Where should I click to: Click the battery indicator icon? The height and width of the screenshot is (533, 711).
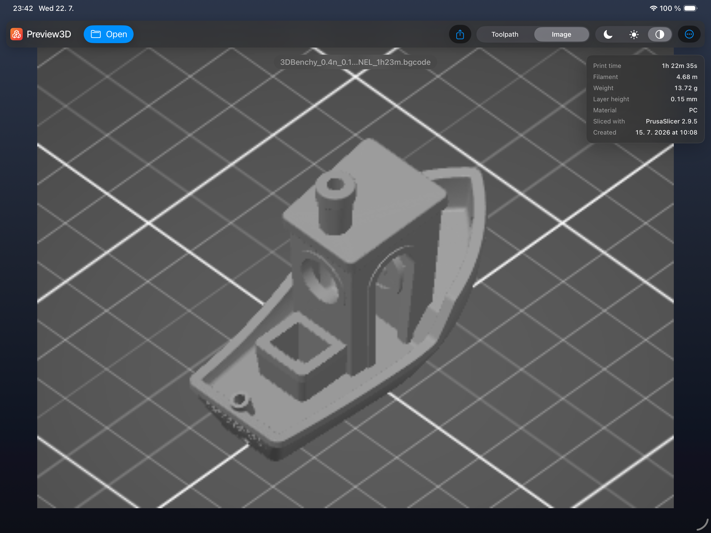[690, 8]
